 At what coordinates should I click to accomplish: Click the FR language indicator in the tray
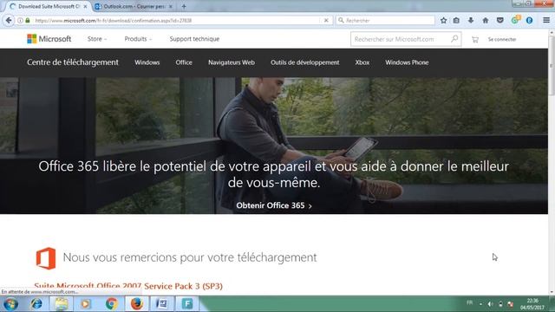coord(469,302)
